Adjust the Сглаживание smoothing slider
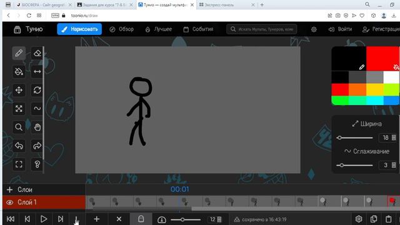The image size is (400, 225). [354, 165]
